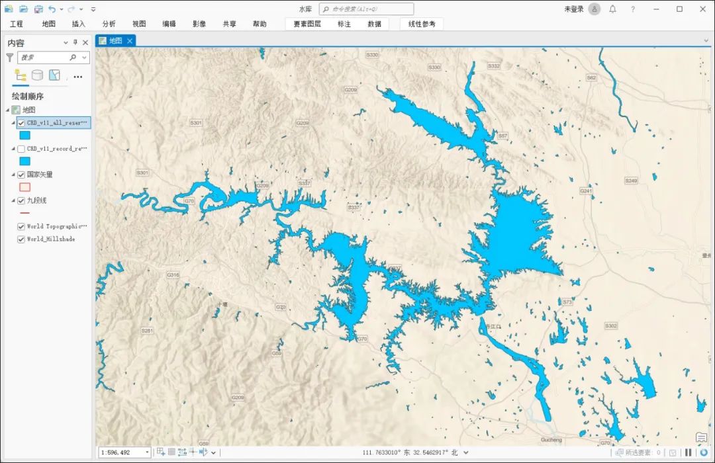Switch to the 编辑 ribbon tab
This screenshot has height=463, width=715.
pyautogui.click(x=169, y=24)
